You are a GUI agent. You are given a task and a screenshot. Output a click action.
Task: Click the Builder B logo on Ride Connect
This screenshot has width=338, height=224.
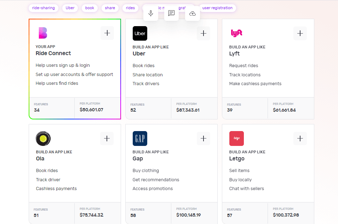(43, 33)
